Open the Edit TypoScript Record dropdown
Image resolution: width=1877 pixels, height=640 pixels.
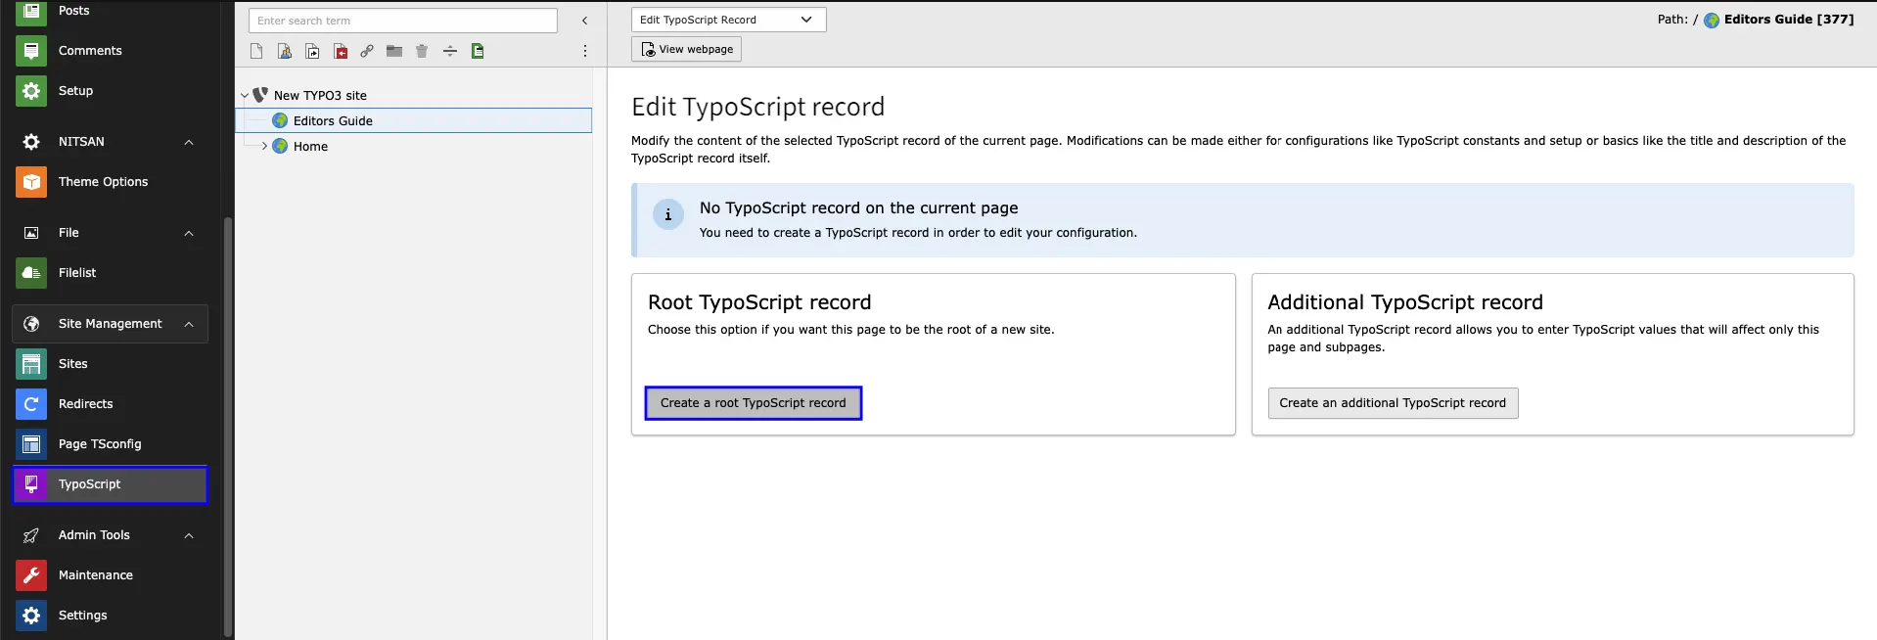(729, 20)
